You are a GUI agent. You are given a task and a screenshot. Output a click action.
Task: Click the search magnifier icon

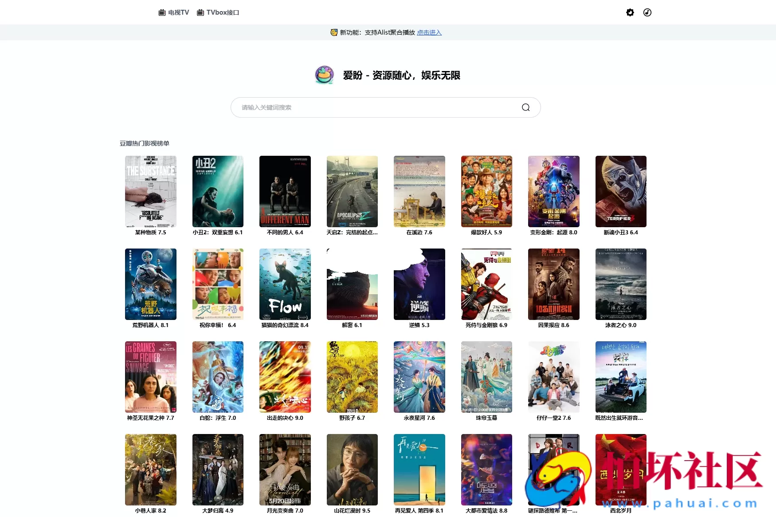tap(525, 107)
